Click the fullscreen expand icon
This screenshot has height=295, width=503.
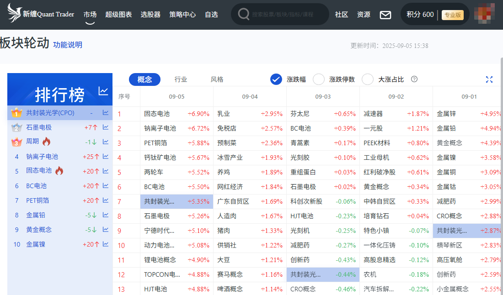pyautogui.click(x=489, y=79)
